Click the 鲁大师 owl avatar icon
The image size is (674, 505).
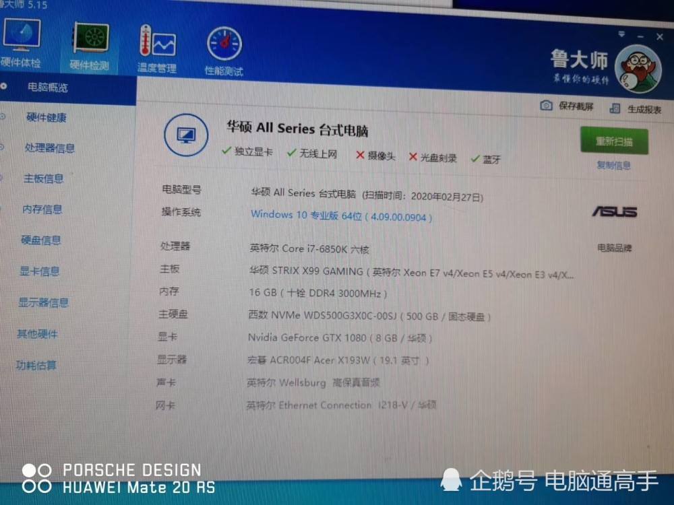coord(638,66)
